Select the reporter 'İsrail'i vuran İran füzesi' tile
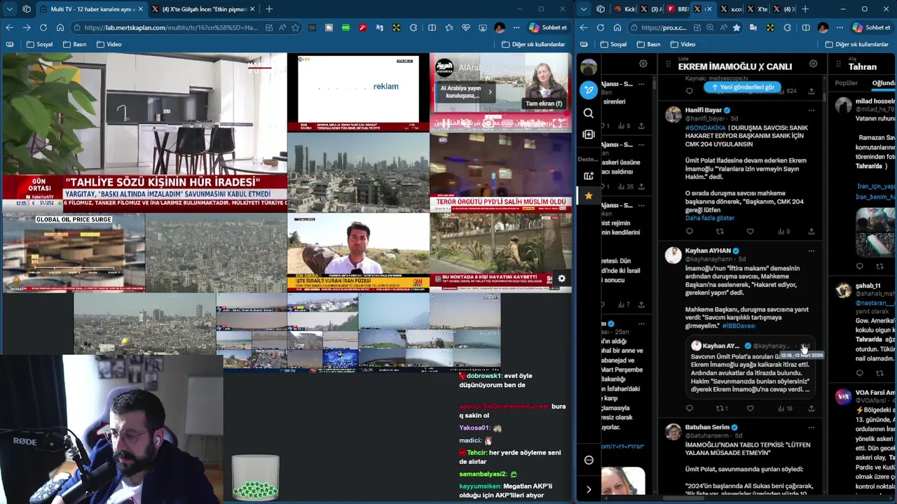 point(358,253)
